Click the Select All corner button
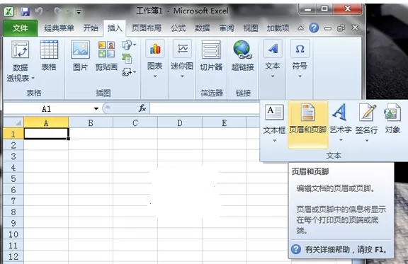The image size is (408, 264). coord(13,122)
